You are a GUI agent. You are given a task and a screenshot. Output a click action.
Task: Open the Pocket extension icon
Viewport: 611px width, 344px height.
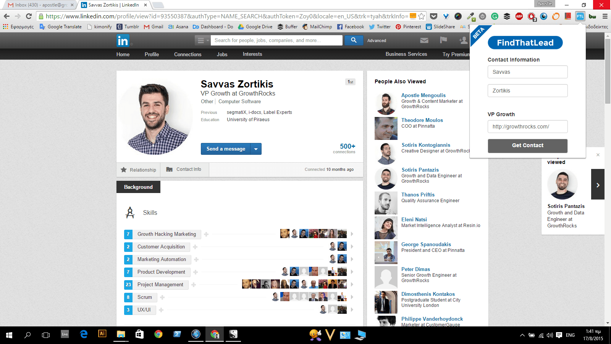(x=433, y=16)
